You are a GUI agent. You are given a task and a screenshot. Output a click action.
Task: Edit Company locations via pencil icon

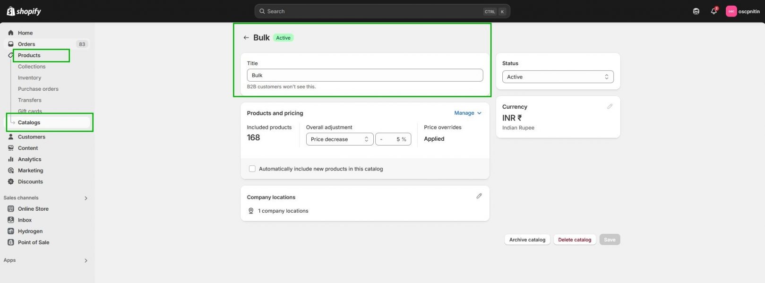pyautogui.click(x=479, y=196)
